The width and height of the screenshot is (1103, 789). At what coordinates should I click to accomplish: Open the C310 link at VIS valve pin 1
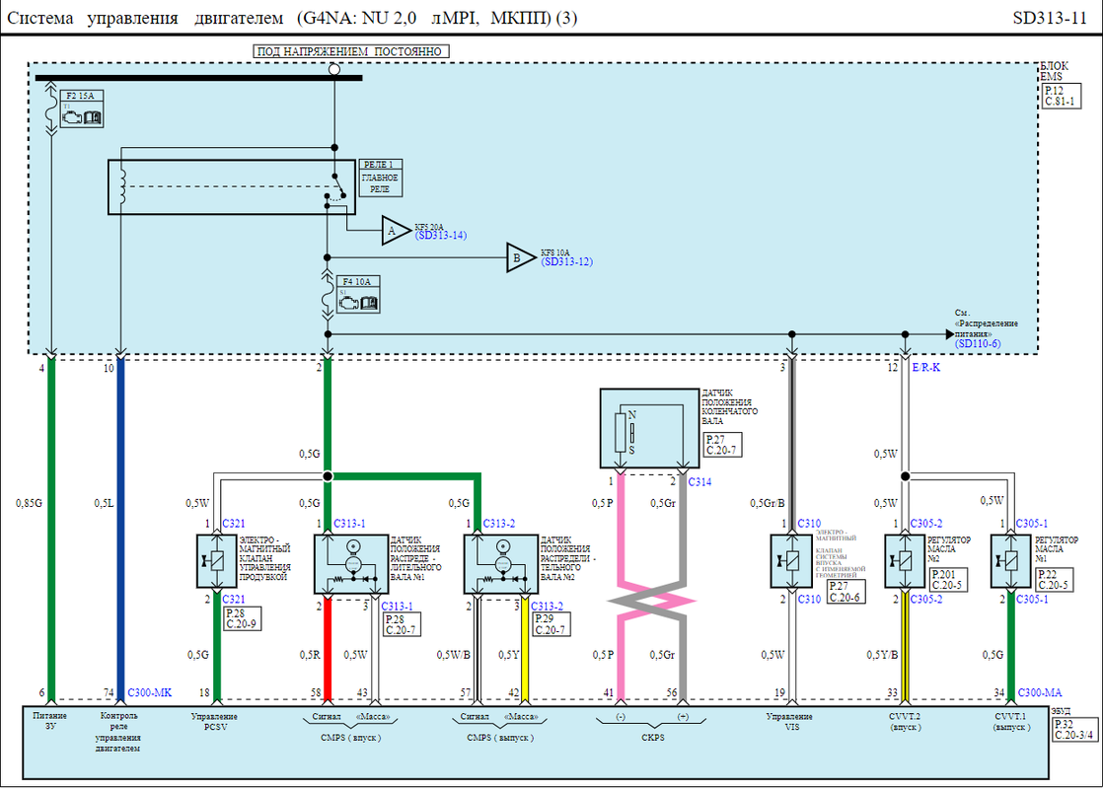[809, 523]
